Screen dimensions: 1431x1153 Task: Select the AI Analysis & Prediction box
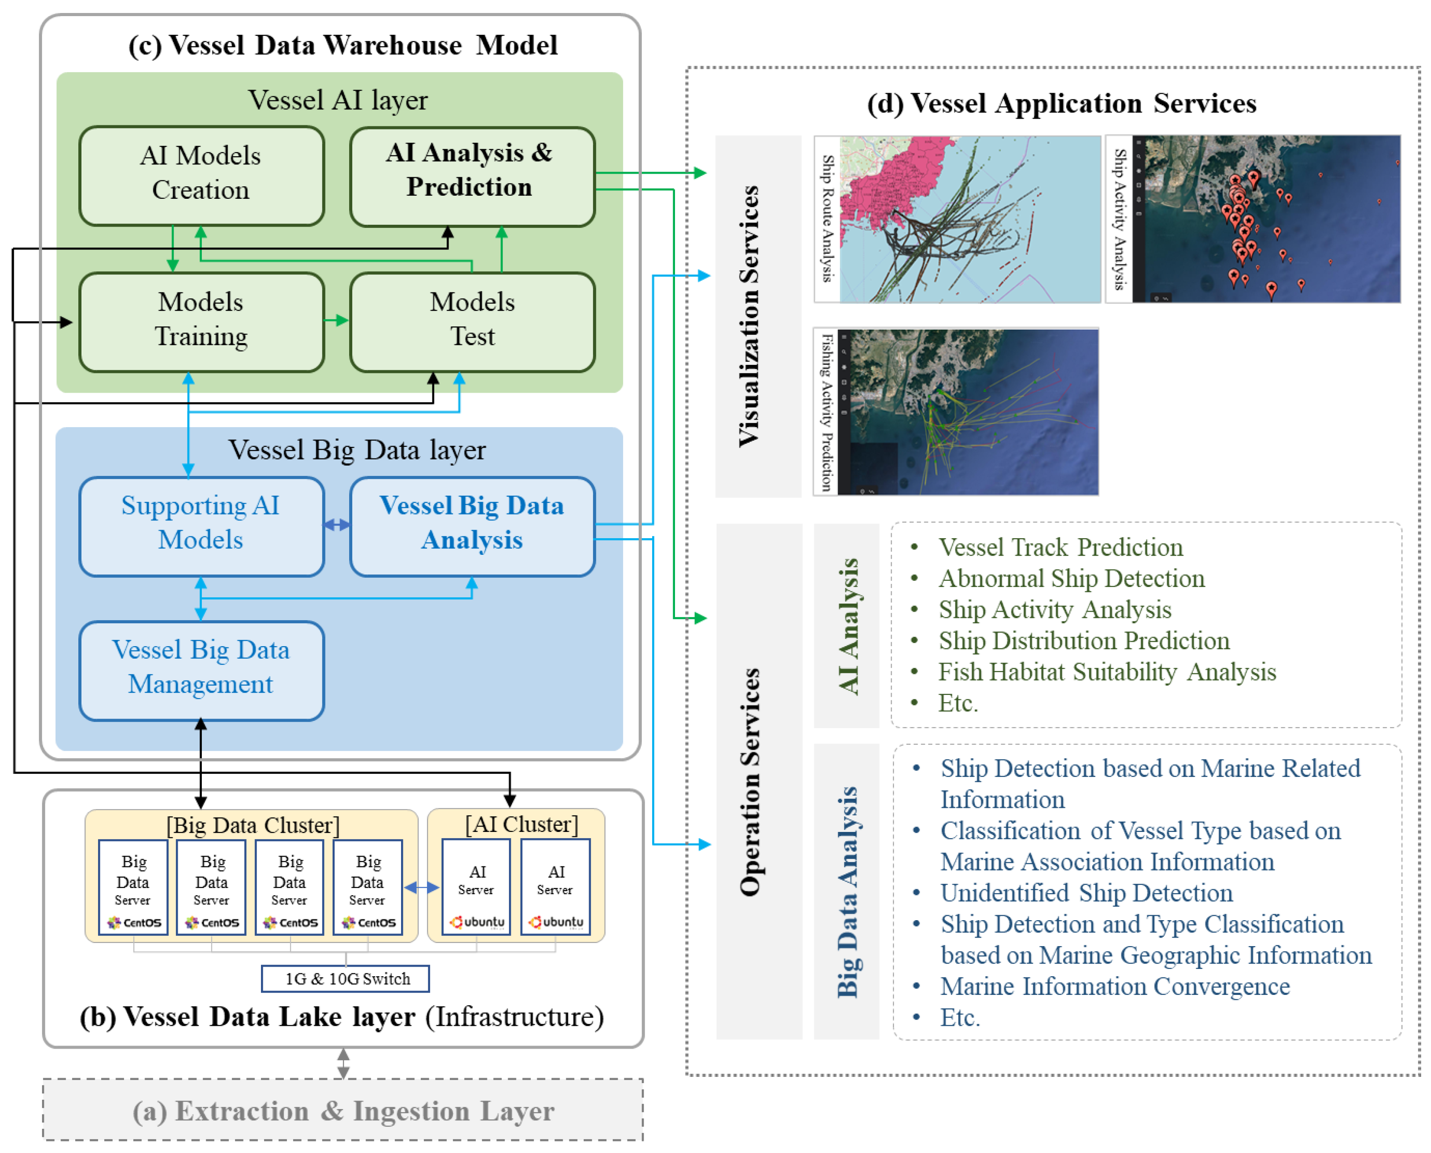[x=471, y=176]
